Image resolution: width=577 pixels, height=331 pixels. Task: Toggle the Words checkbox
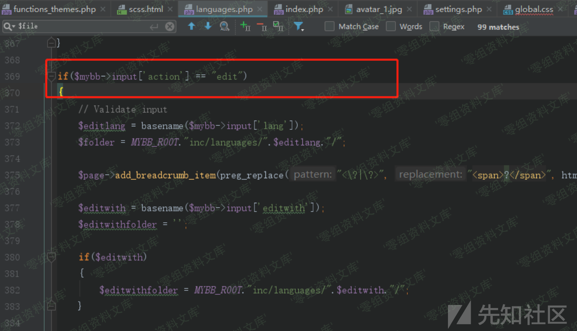coord(391,26)
